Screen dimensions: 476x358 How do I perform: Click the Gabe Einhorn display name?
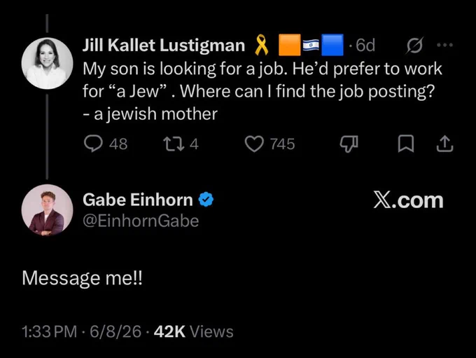pos(137,200)
